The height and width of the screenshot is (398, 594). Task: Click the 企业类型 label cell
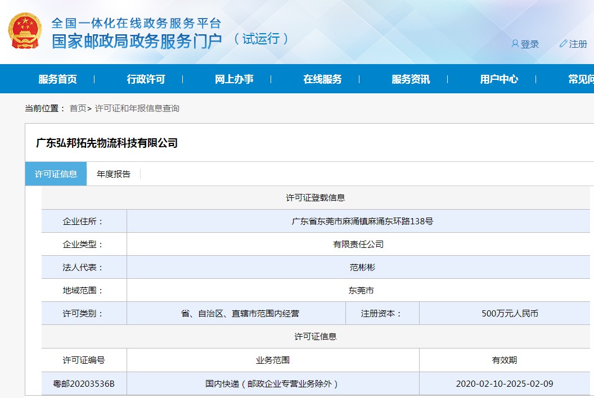(x=84, y=245)
